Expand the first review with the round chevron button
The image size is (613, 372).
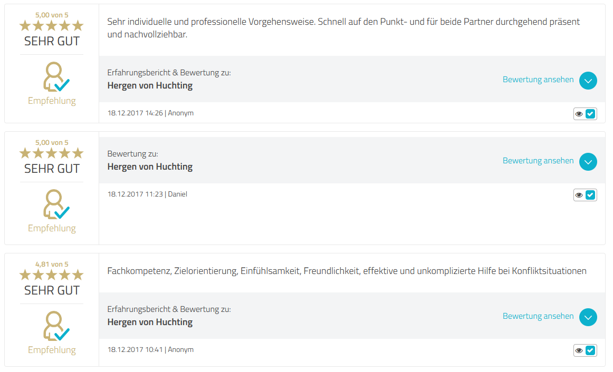(x=588, y=81)
